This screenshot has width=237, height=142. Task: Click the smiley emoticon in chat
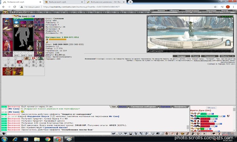(x=23, y=112)
